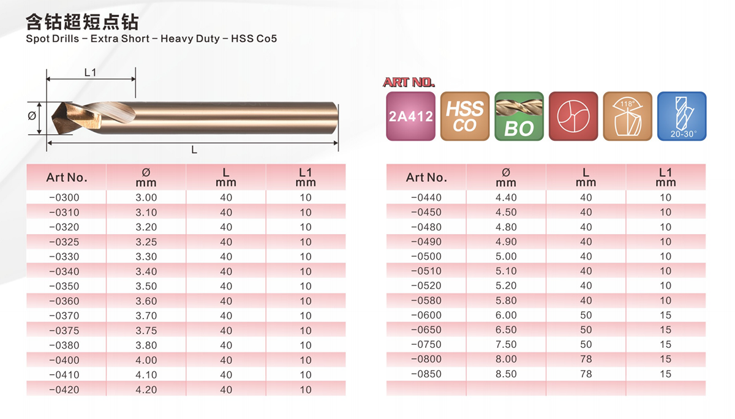Image resolution: width=735 pixels, height=419 pixels.
Task: Select article number -0850
Action: coord(426,374)
